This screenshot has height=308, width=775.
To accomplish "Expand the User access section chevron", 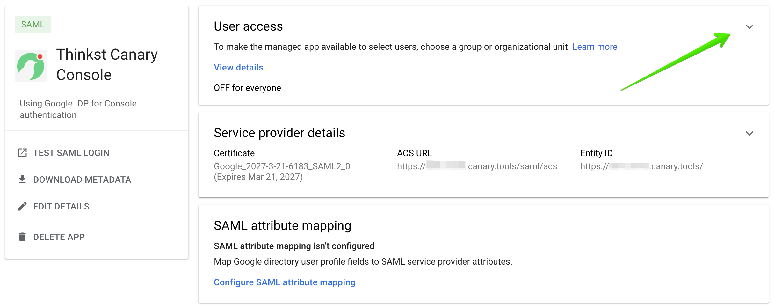I will click(750, 27).
